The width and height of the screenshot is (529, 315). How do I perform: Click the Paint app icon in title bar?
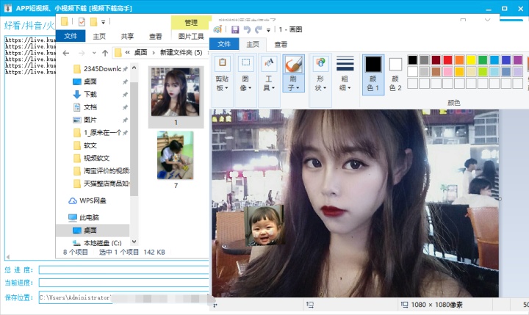217,29
